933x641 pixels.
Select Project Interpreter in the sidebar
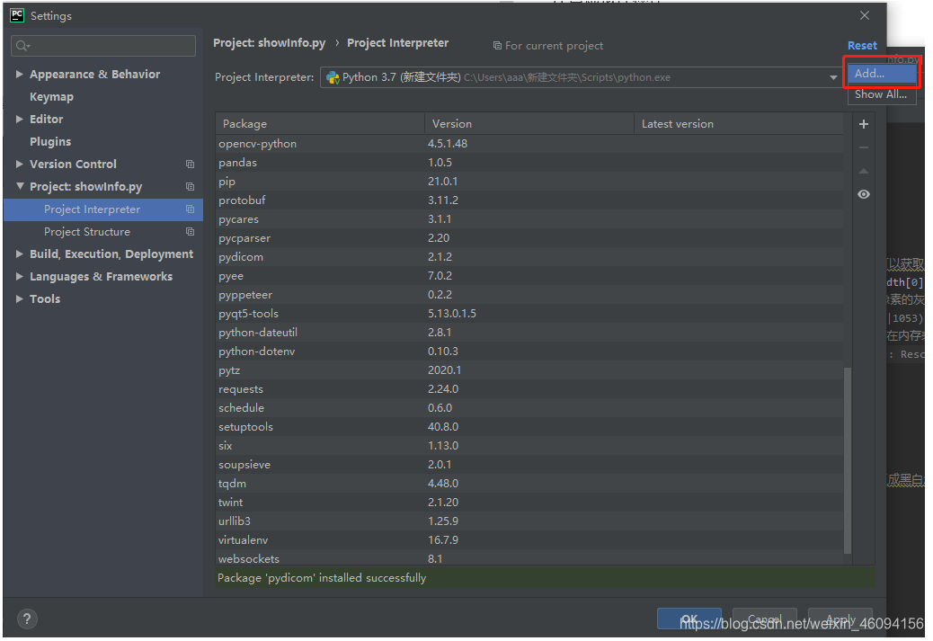(103, 209)
